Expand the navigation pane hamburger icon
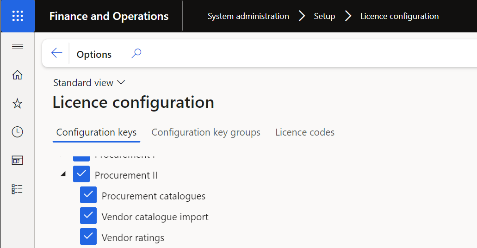This screenshot has height=248, width=477. pyautogui.click(x=17, y=47)
